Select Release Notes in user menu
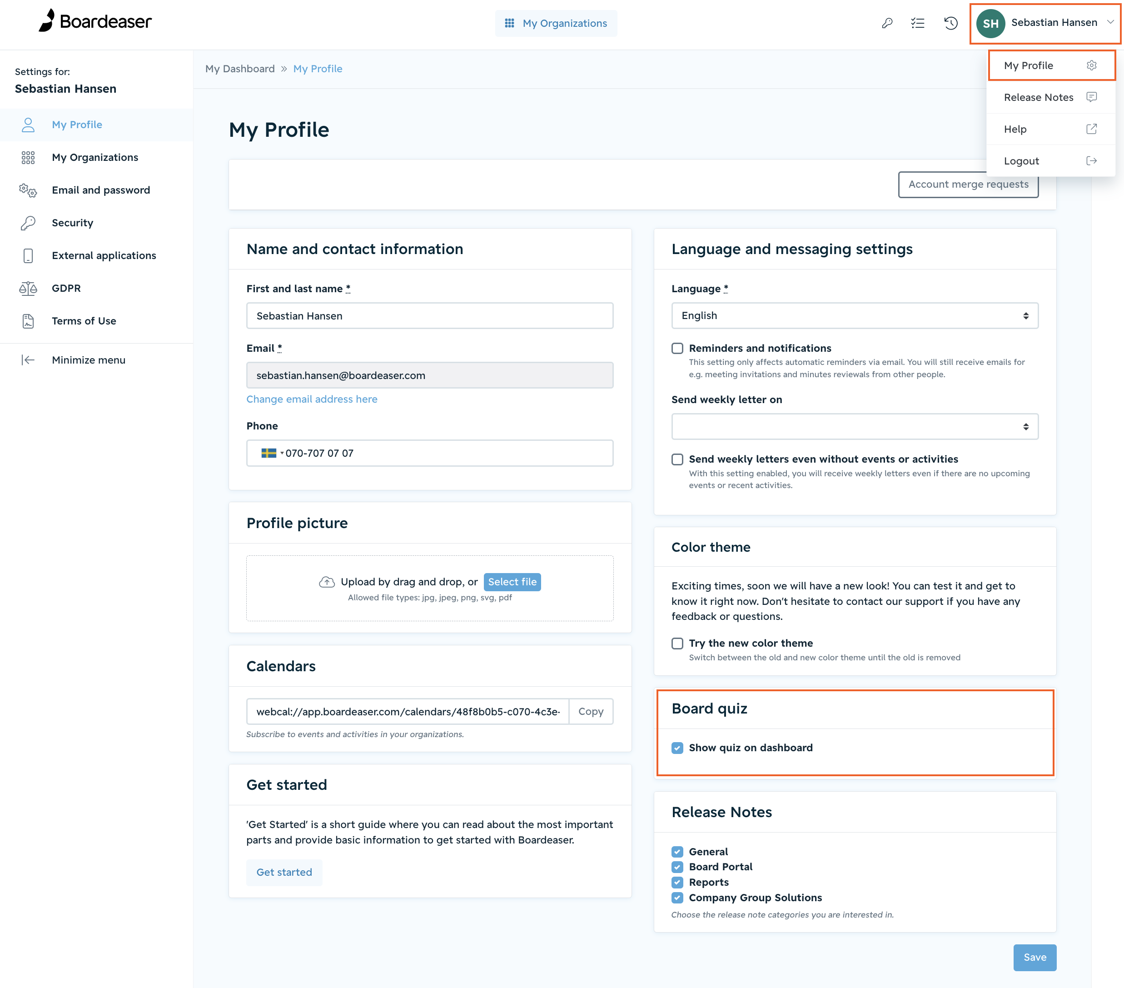Screen dimensions: 1124x988 (1051, 97)
